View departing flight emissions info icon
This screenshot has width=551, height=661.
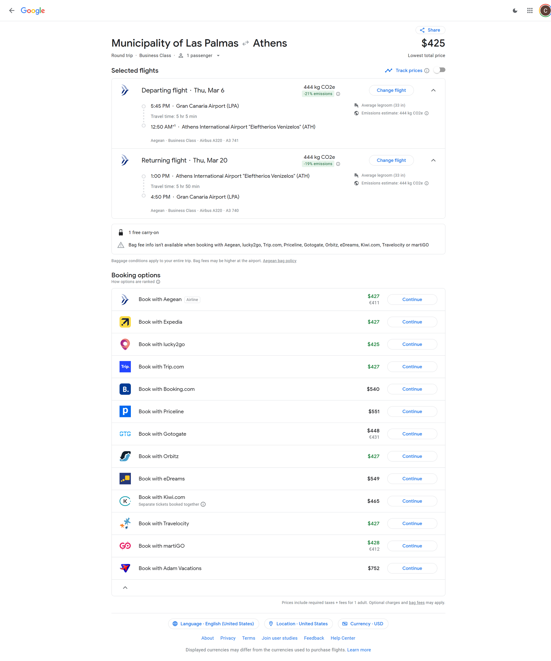pos(338,94)
